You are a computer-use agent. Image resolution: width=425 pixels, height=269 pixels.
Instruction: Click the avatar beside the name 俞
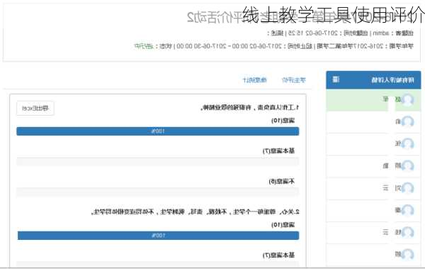(408, 121)
